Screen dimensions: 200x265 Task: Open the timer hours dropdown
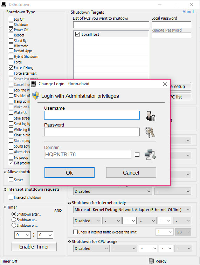click(22, 235)
